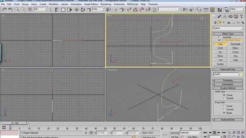Activate the Select and Rotate tool
Screen dimensions: 246x138
[x=83, y=10]
